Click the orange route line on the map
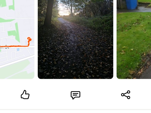 (14, 46)
